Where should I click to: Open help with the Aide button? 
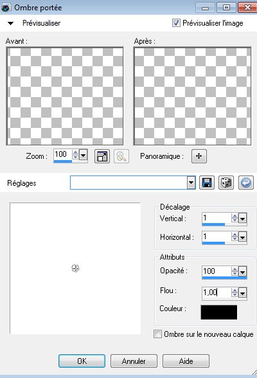point(186,361)
